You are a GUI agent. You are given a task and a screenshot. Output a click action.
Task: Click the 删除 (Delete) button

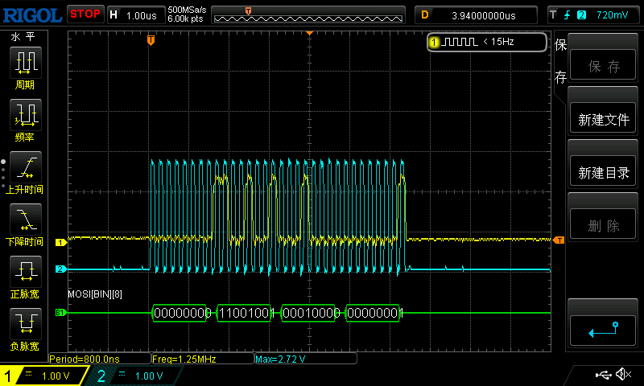[603, 224]
